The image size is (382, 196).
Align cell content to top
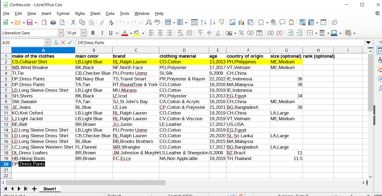pos(200,33)
